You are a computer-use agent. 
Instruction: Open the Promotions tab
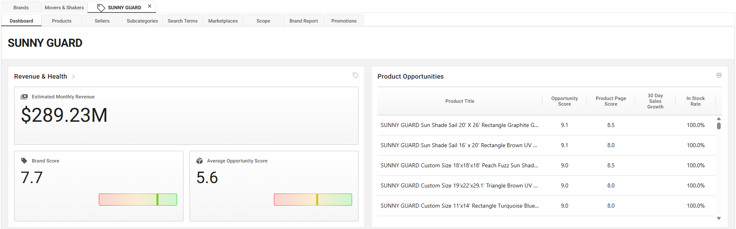344,21
